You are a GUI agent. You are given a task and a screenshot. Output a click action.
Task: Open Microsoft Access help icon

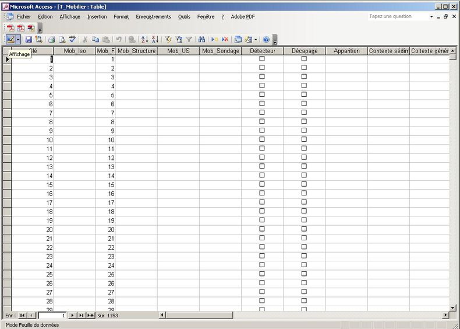point(266,40)
